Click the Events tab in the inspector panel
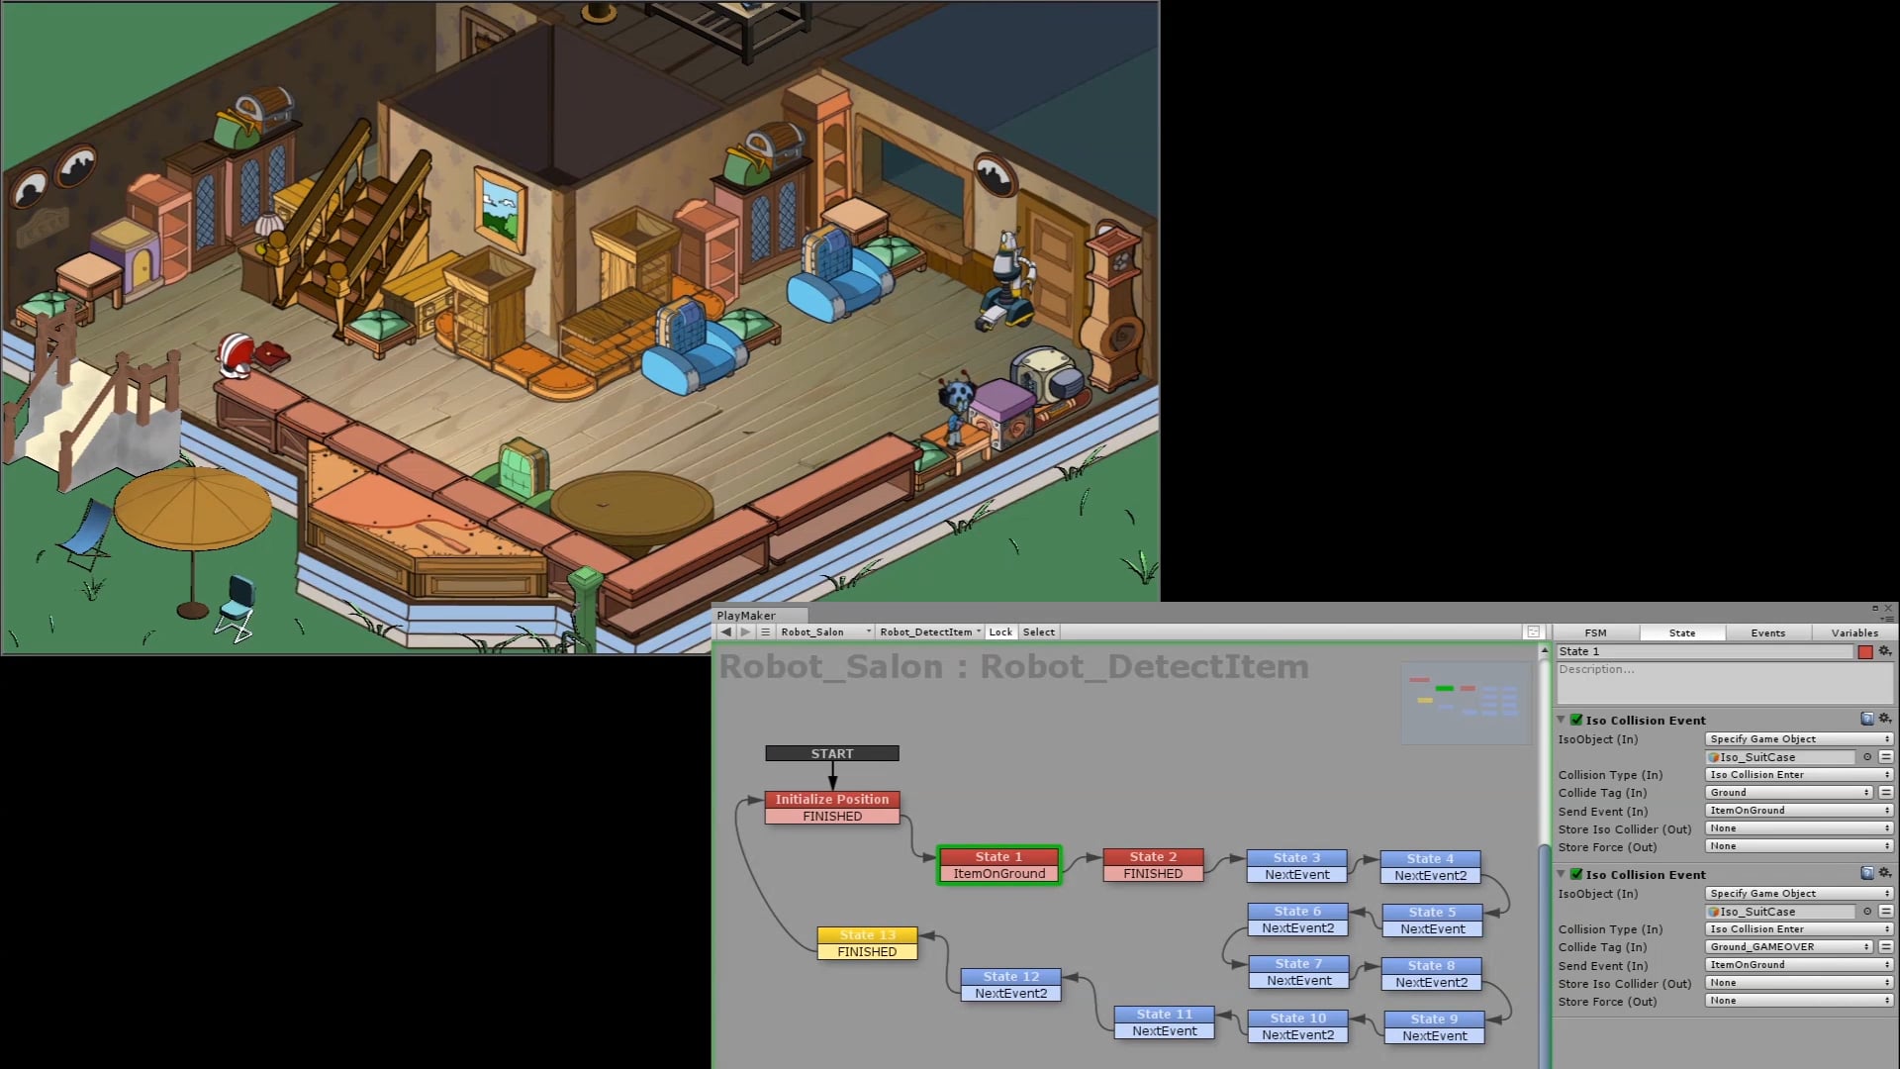This screenshot has height=1069, width=1900. pos(1768,632)
